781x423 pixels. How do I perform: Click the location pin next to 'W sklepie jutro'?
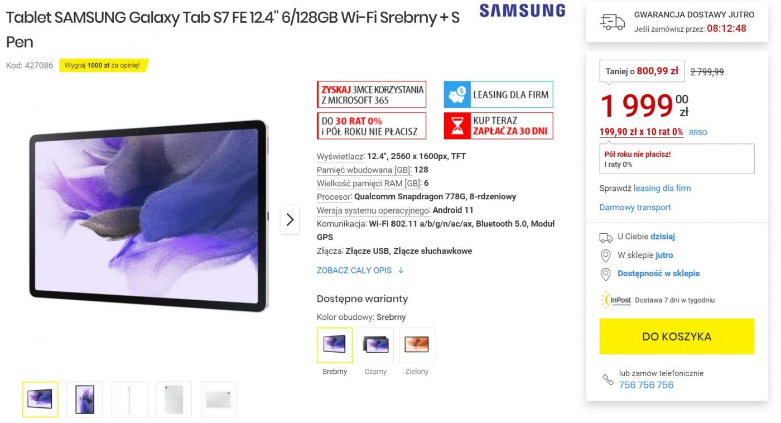click(605, 256)
